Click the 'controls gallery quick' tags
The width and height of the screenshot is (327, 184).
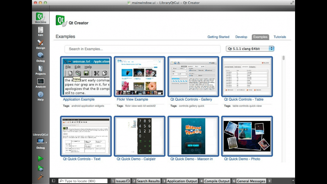(x=191, y=106)
